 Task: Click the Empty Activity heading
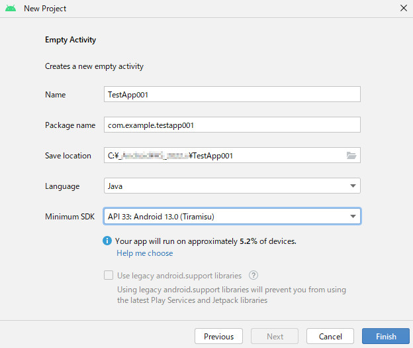[x=71, y=40]
